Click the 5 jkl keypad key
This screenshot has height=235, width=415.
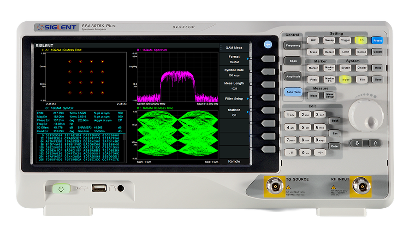pos(305,127)
